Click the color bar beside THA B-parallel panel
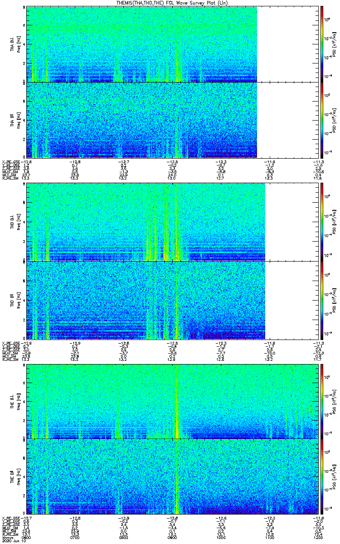This screenshot has height=544, width=340. (321, 120)
